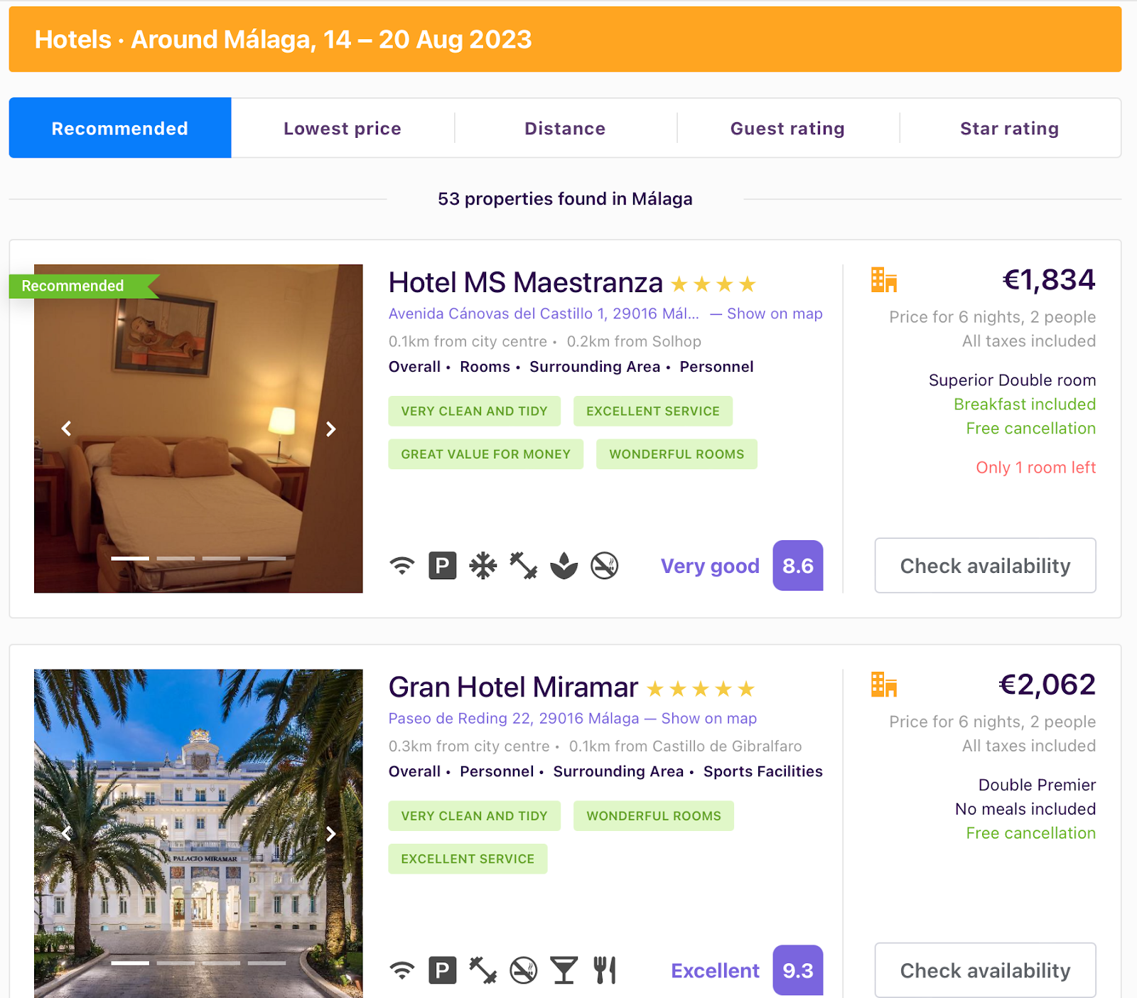Click 53 properties found in Málaga text
This screenshot has width=1137, height=998.
coord(565,199)
